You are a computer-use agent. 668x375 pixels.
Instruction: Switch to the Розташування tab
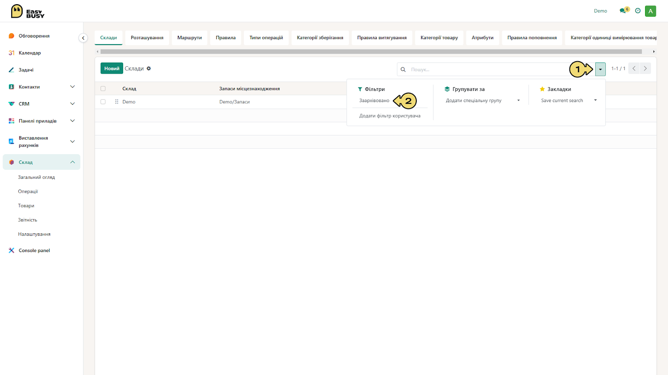pyautogui.click(x=147, y=37)
